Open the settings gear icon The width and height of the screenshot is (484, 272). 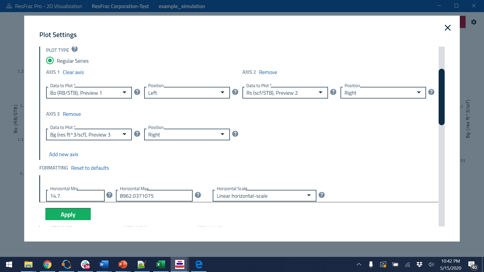(x=474, y=22)
